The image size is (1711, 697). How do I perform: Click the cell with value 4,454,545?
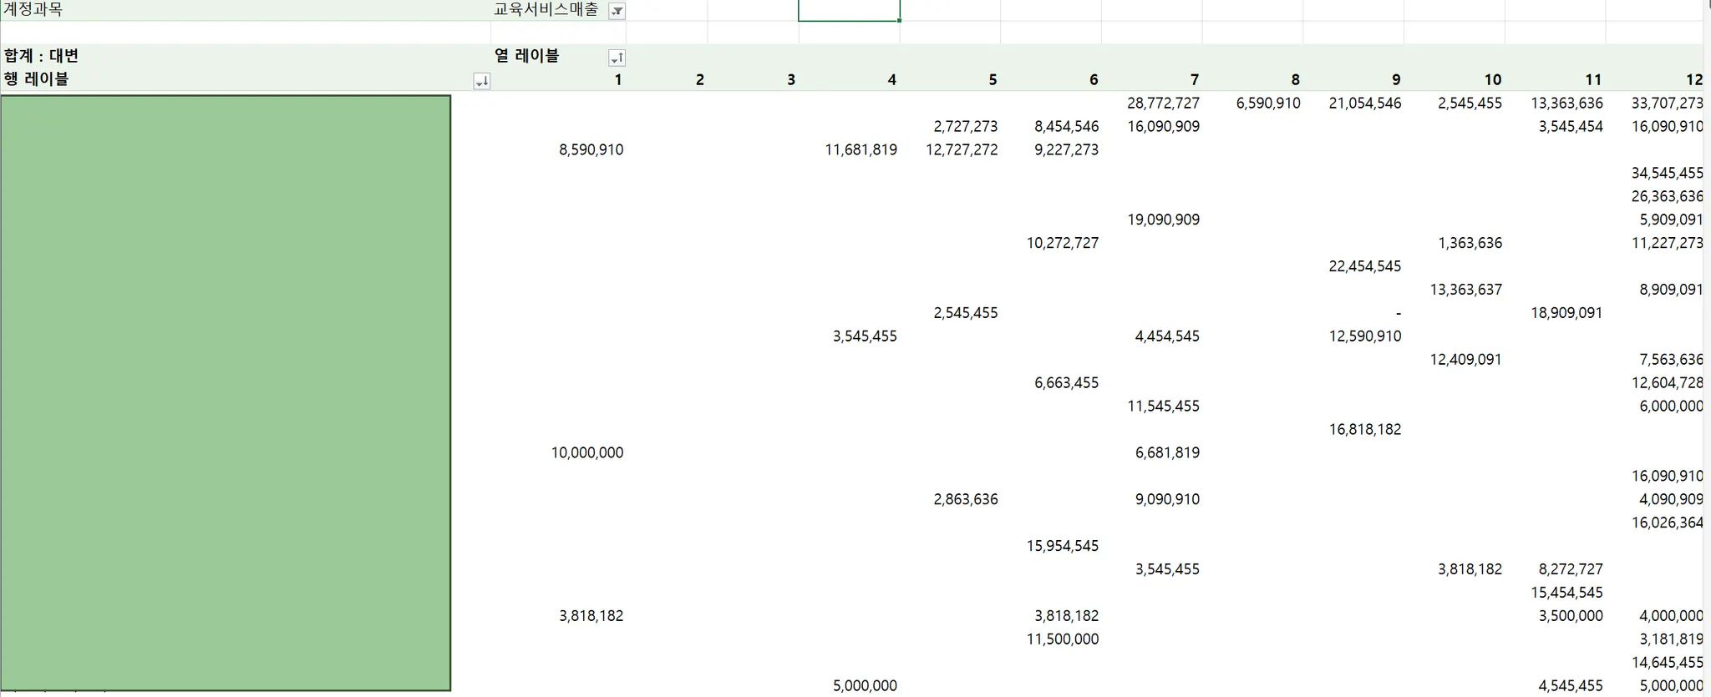[x=1167, y=336]
